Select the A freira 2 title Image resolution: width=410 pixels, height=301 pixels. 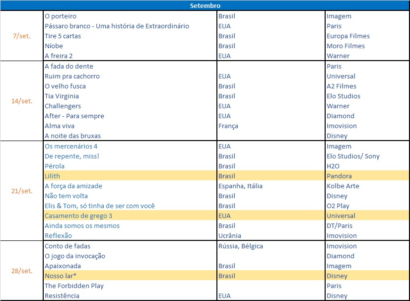click(x=59, y=56)
